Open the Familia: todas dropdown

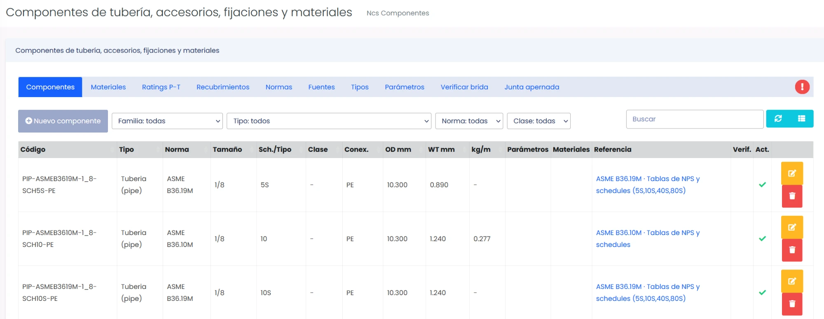tap(167, 121)
